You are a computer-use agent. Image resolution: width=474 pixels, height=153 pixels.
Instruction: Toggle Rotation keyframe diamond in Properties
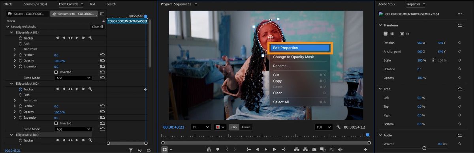pos(460,69)
